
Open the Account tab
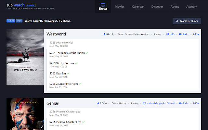(x=192, y=6)
